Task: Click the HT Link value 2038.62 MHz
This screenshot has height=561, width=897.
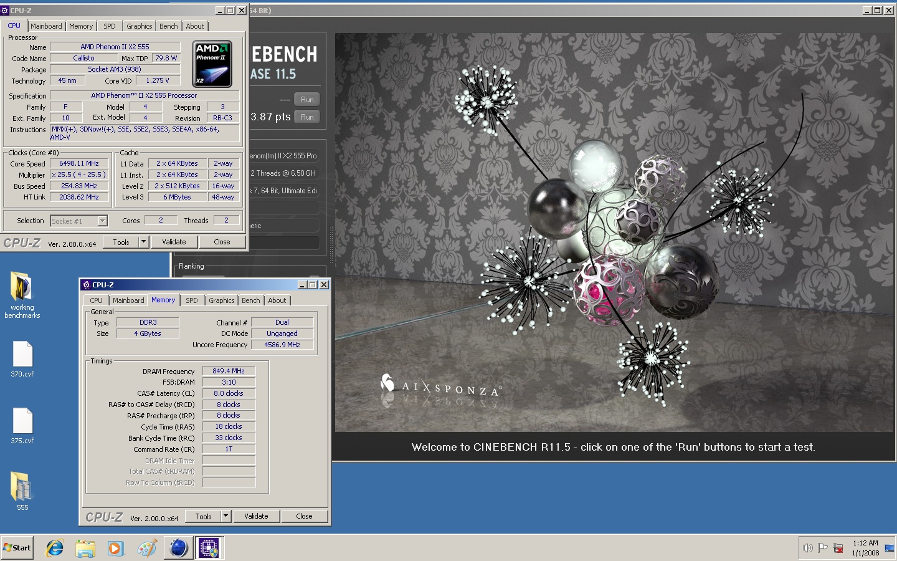Action: click(x=79, y=197)
